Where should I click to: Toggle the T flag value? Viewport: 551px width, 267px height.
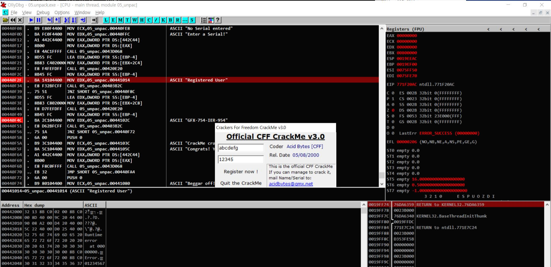click(393, 122)
